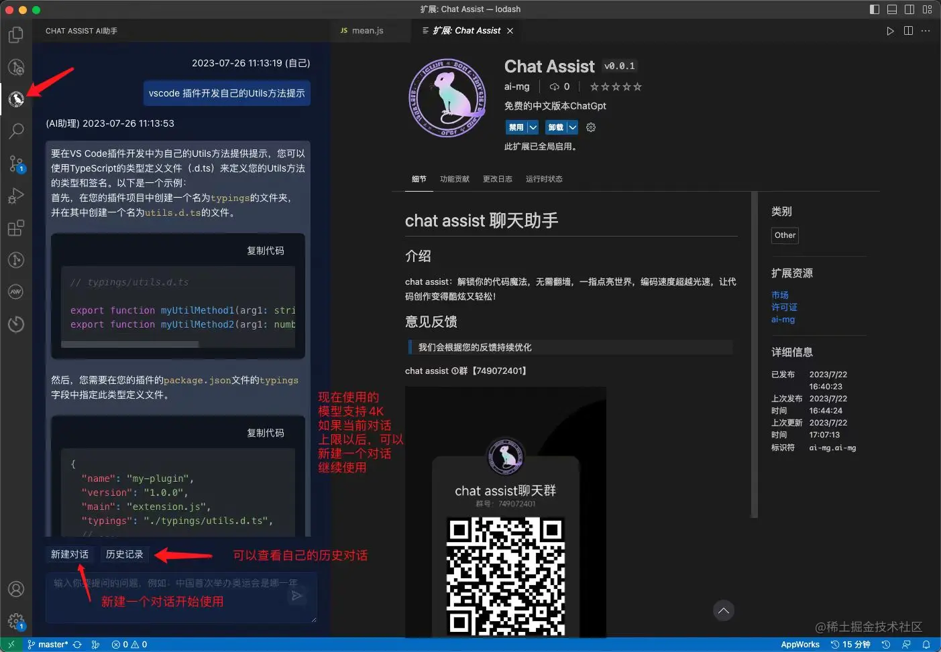Select the Search icon in activity bar

[16, 131]
